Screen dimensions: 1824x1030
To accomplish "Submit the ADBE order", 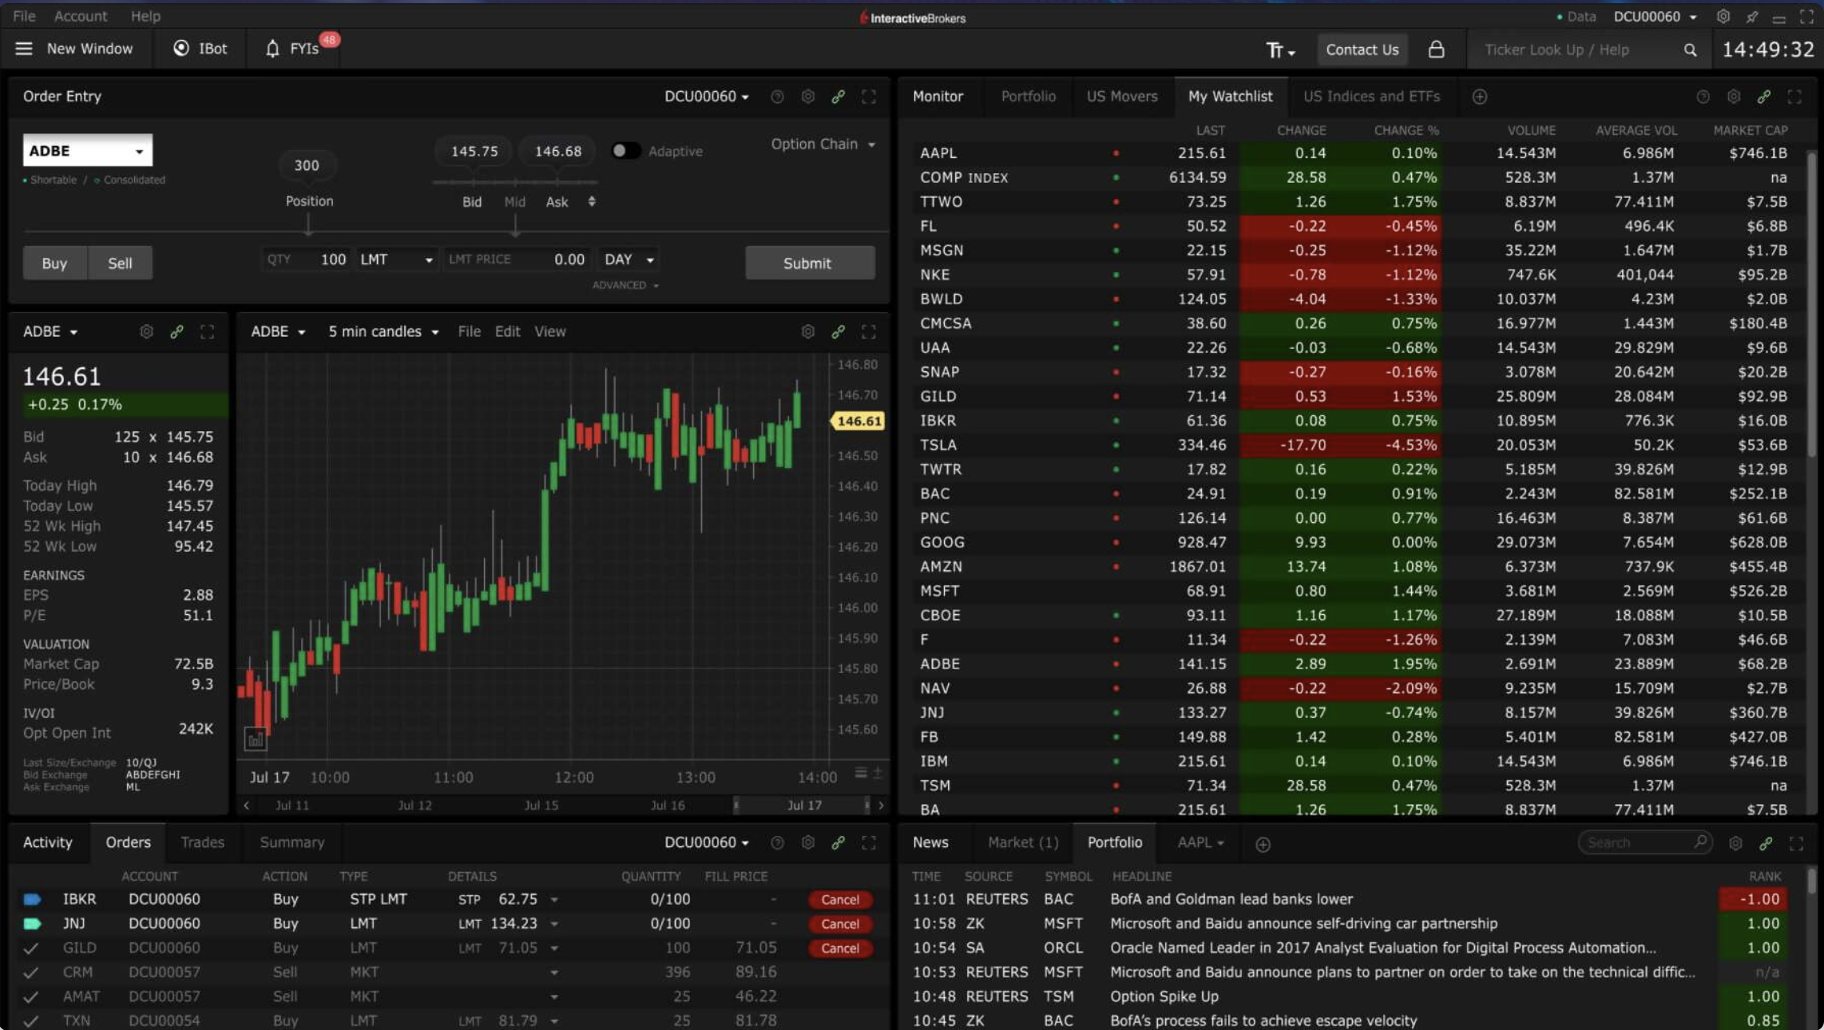I will 808,263.
